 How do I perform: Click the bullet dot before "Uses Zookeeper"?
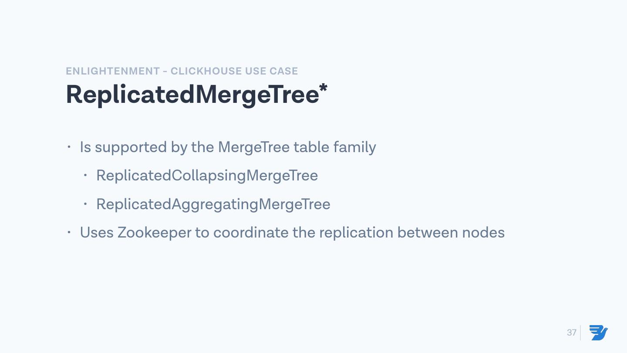(69, 232)
